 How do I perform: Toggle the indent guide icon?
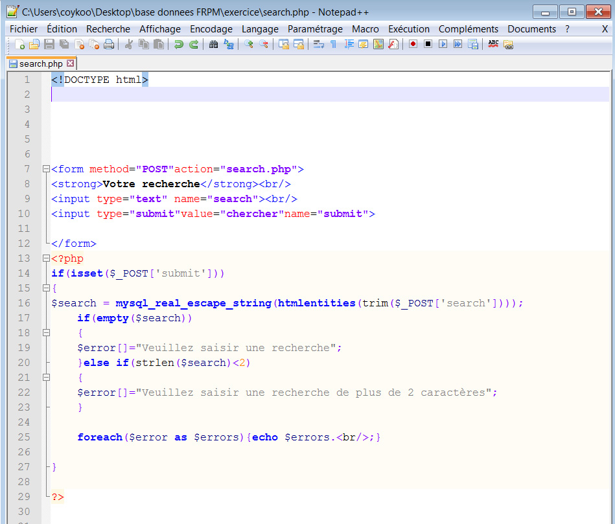[349, 44]
